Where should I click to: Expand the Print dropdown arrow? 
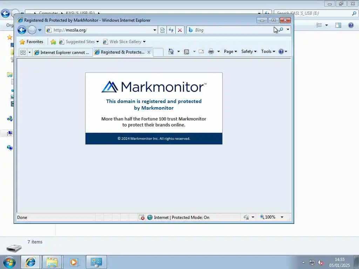tap(218, 51)
